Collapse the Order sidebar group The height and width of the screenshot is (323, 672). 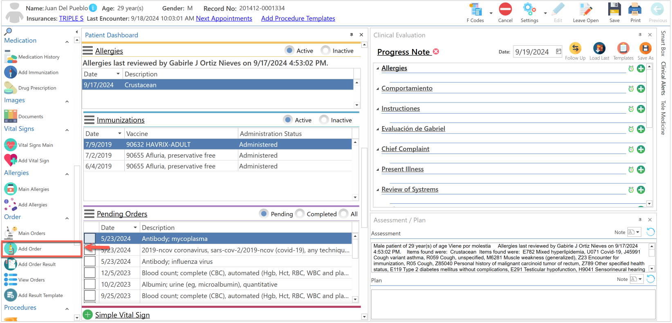(x=67, y=218)
